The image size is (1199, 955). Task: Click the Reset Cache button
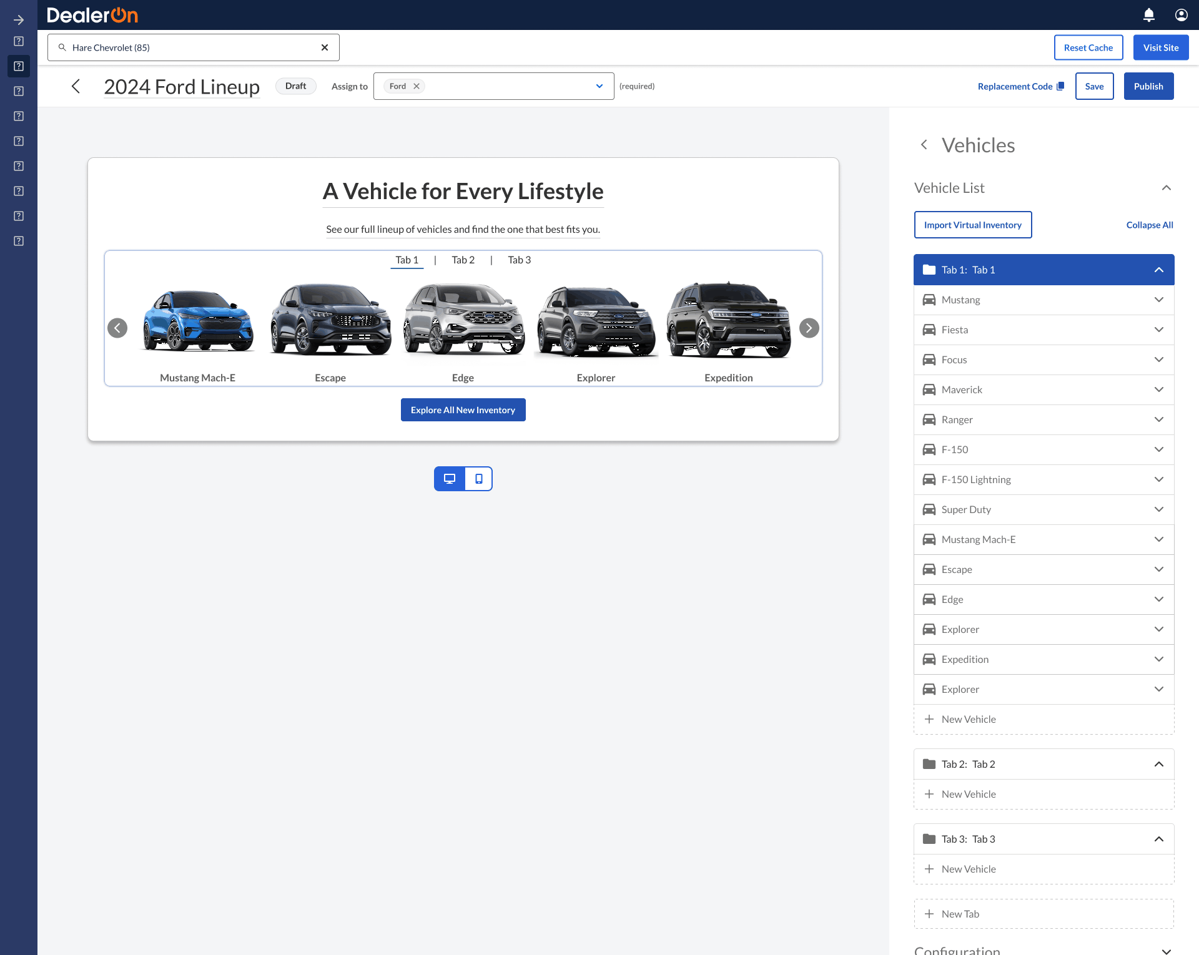1088,47
